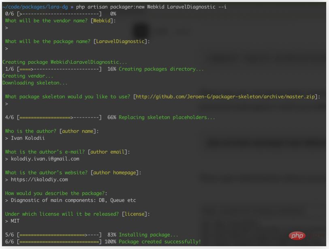Click 'What is the author's website?' prompt
This screenshot has height=249, width=329.
click(x=46, y=173)
